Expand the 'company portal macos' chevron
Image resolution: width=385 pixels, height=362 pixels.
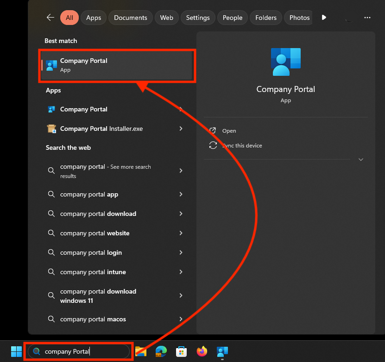pyautogui.click(x=181, y=319)
